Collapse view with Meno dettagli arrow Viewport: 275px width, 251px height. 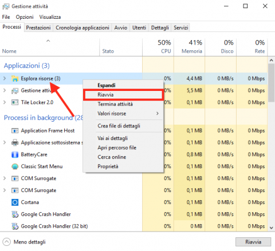[x=7, y=242]
